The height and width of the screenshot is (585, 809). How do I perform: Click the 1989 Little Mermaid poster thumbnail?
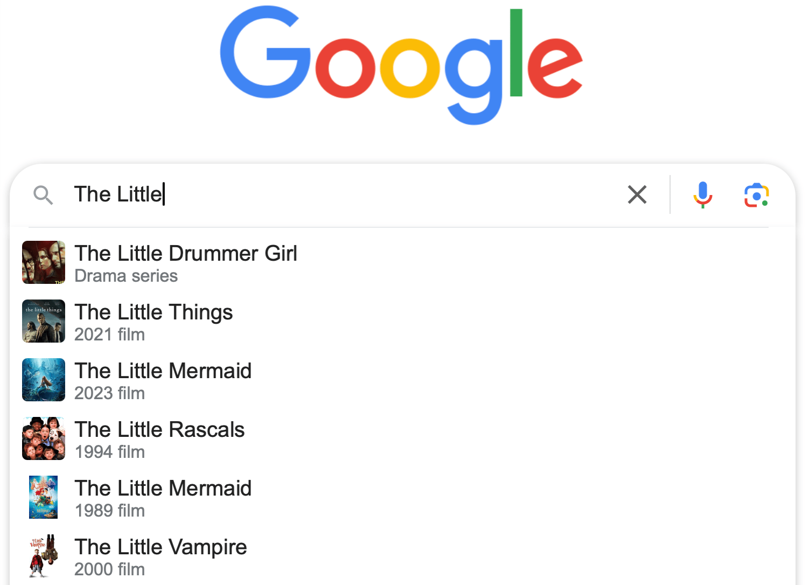pyautogui.click(x=44, y=497)
